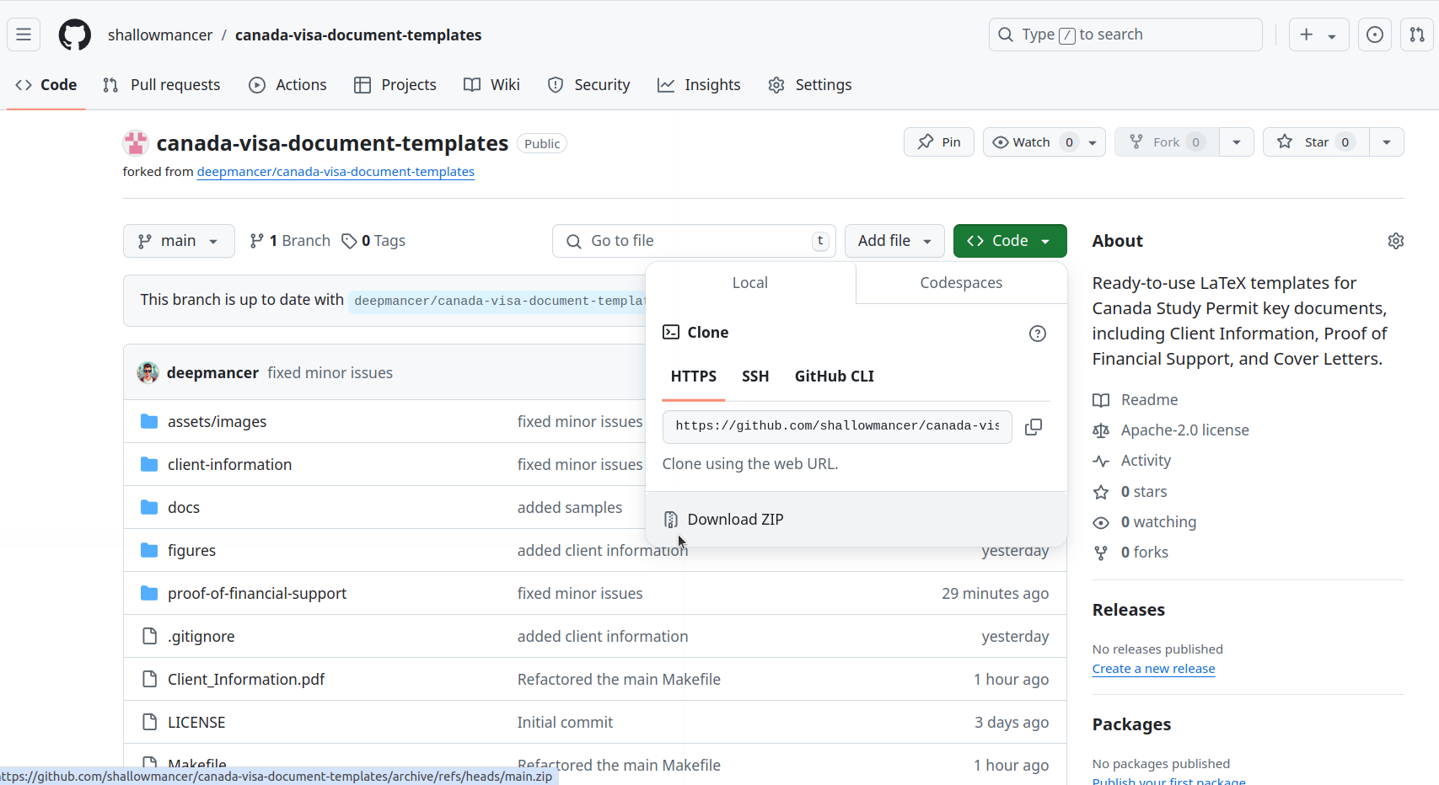This screenshot has height=785, width=1439.
Task: Click the Fork button
Action: click(x=1167, y=142)
